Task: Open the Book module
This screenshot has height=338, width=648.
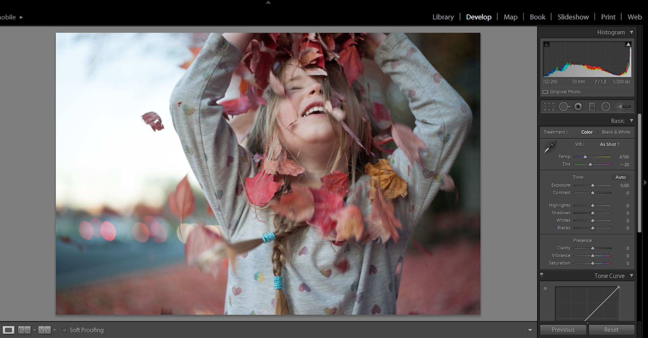Action: click(537, 17)
